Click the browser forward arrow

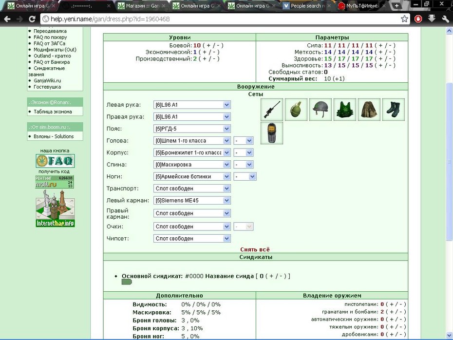click(x=19, y=19)
